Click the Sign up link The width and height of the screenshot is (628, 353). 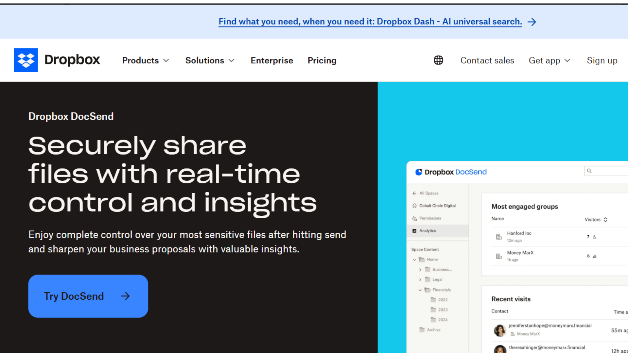click(x=602, y=60)
